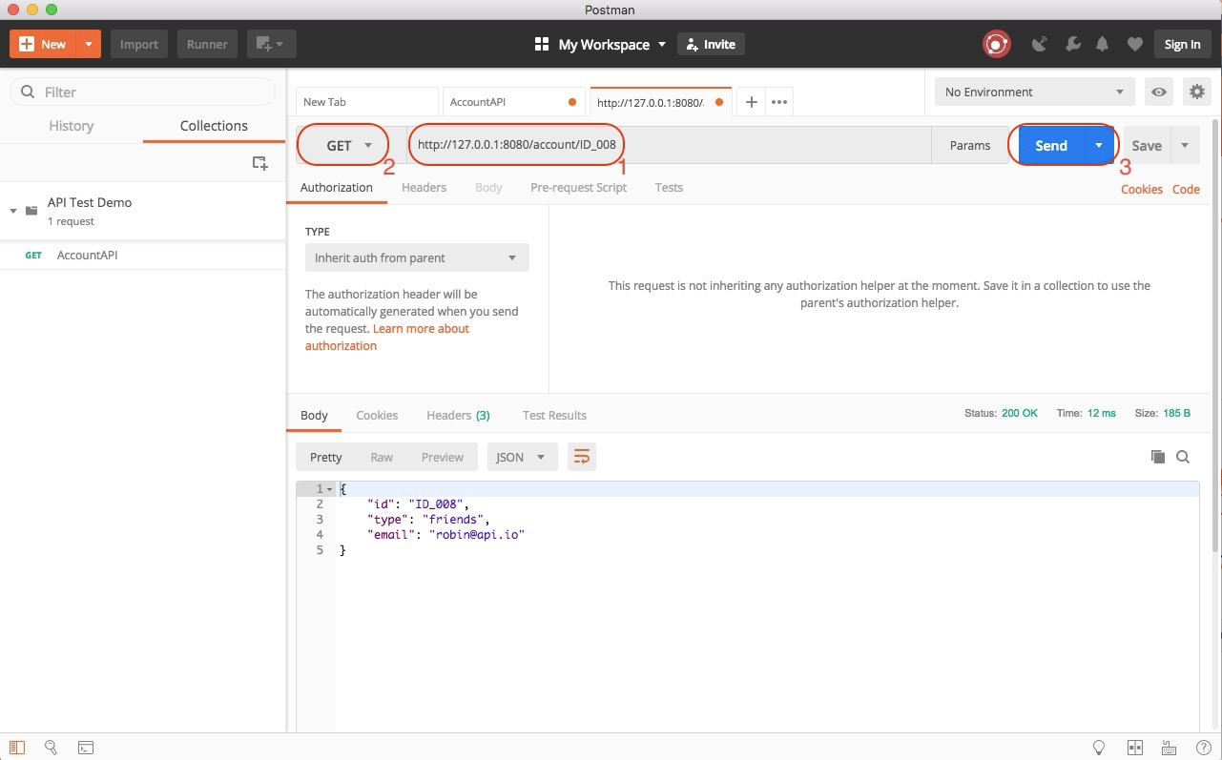Viewport: 1222px width, 760px height.
Task: Click the request URL input field
Action: tap(668, 146)
